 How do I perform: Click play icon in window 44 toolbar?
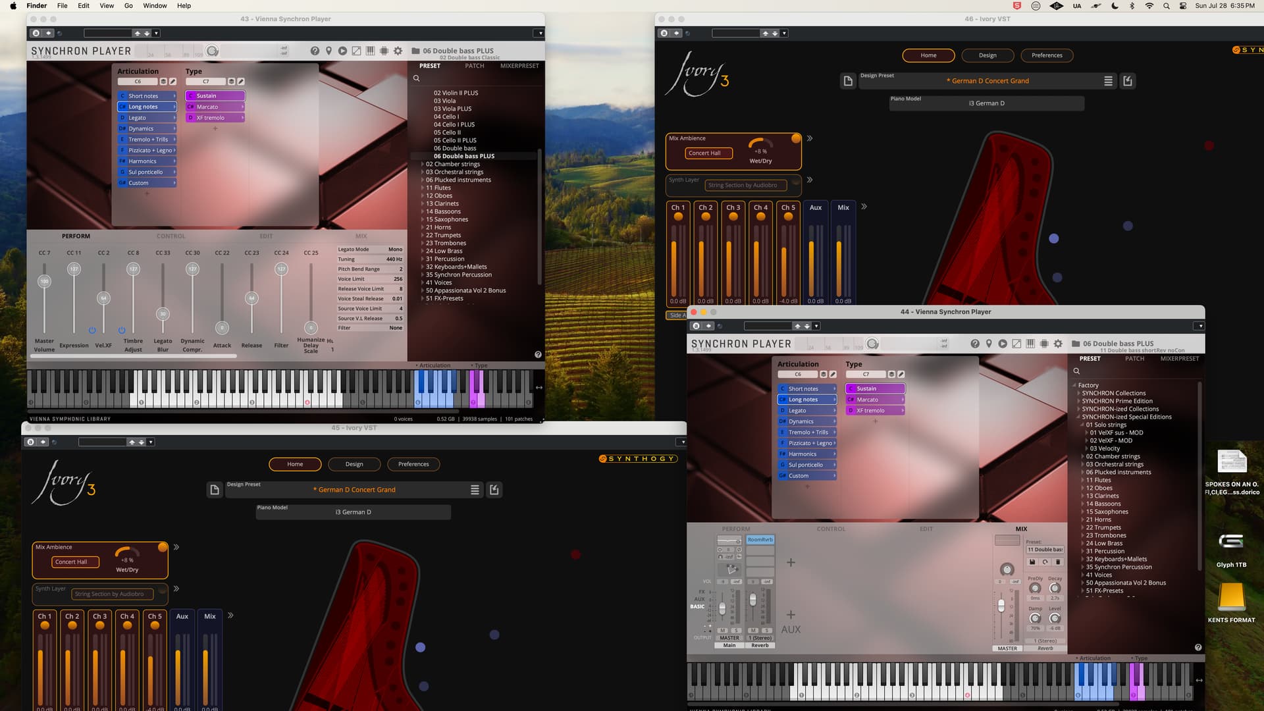(1003, 344)
